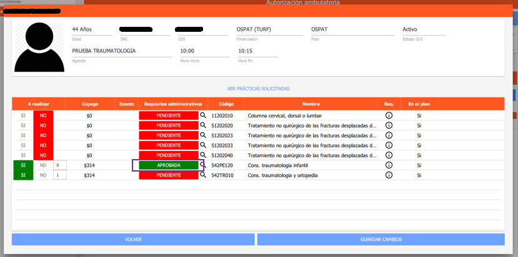Toggle NO for Cons. traumatologia infantil

click(x=43, y=165)
